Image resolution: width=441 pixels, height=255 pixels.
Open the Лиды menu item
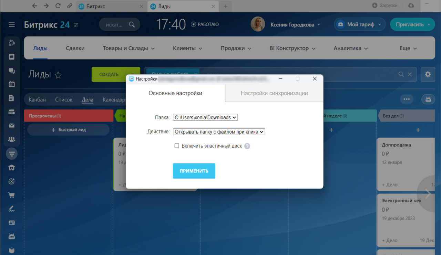coord(40,49)
